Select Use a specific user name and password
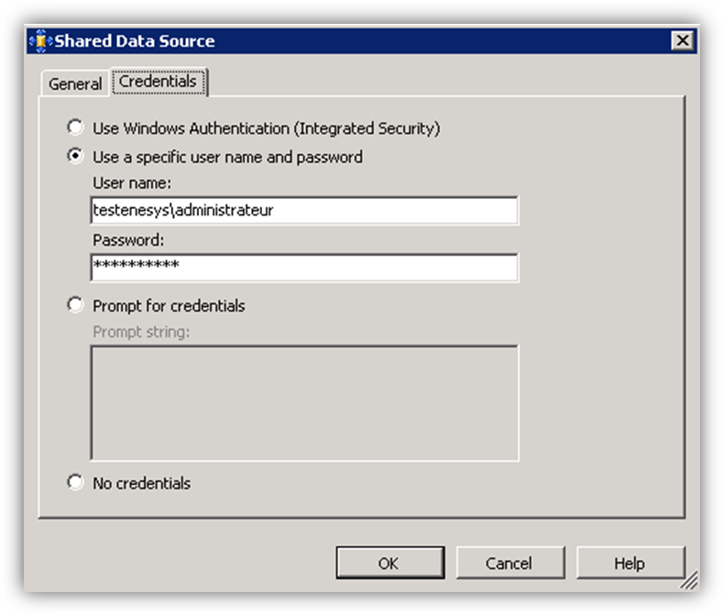The image size is (723, 615). [75, 157]
